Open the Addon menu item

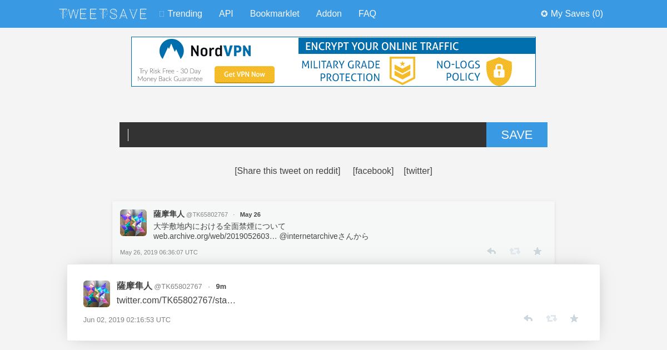point(329,14)
